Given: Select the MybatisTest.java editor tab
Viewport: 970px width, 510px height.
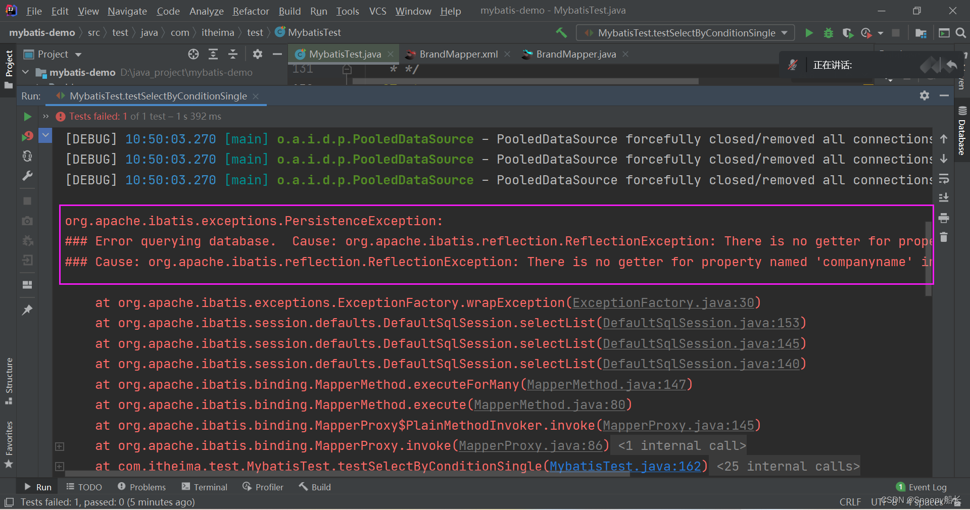Looking at the screenshot, I should pos(345,54).
